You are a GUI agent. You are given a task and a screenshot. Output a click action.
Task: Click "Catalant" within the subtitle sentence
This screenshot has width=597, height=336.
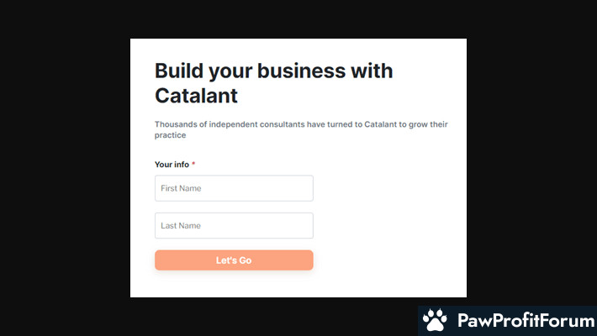380,124
